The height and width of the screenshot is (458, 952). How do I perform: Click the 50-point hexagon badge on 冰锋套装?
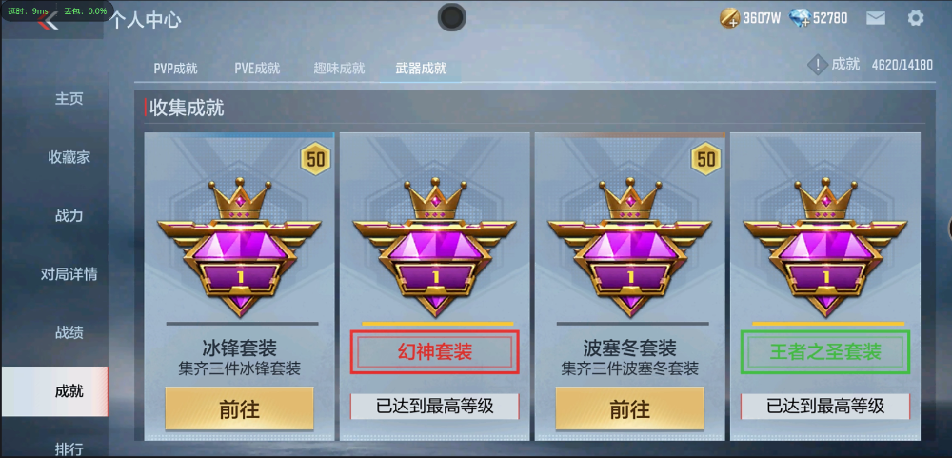(314, 159)
